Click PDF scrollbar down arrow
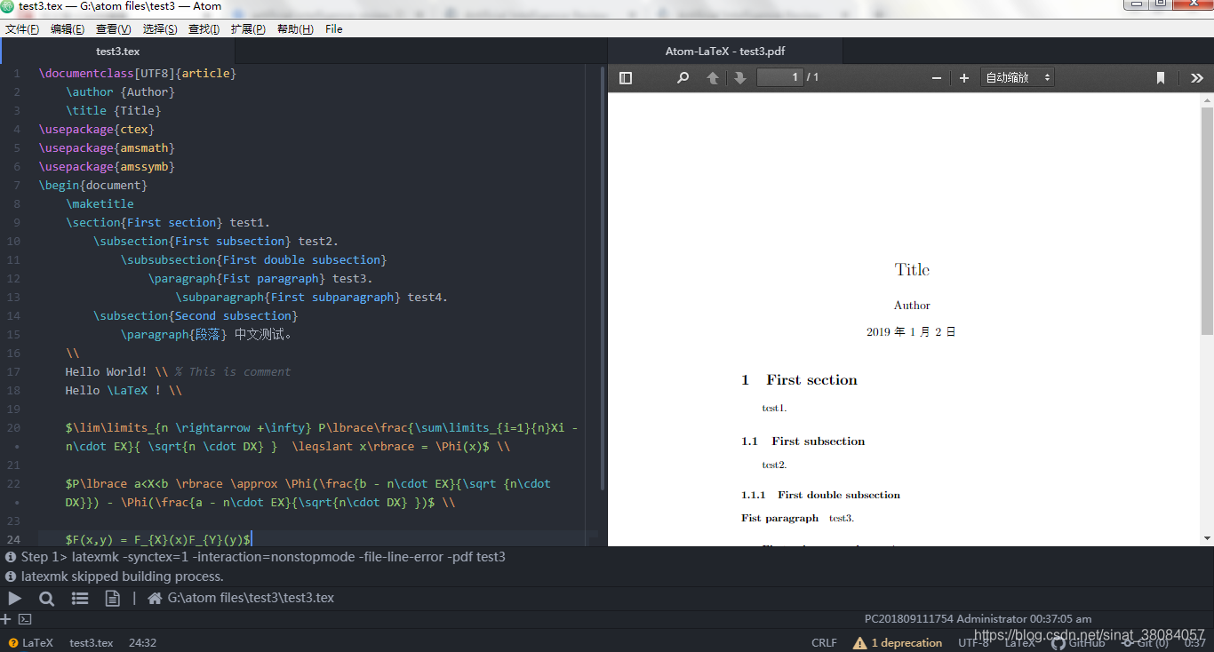1214x652 pixels. tap(1207, 538)
